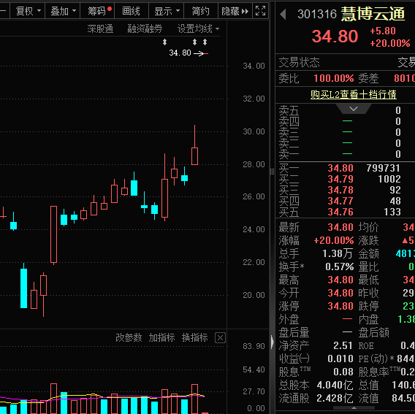415x414 pixels.
Task: Toggle the 深股通 marker
Action: (x=100, y=28)
